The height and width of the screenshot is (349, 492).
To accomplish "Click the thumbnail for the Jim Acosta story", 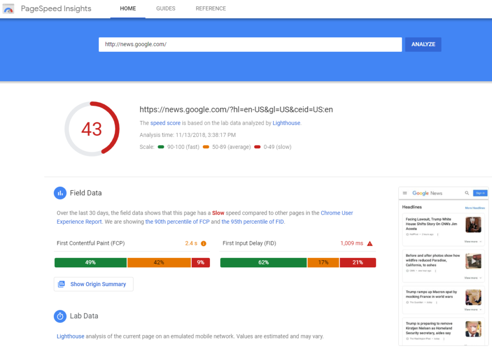I will point(473,225).
